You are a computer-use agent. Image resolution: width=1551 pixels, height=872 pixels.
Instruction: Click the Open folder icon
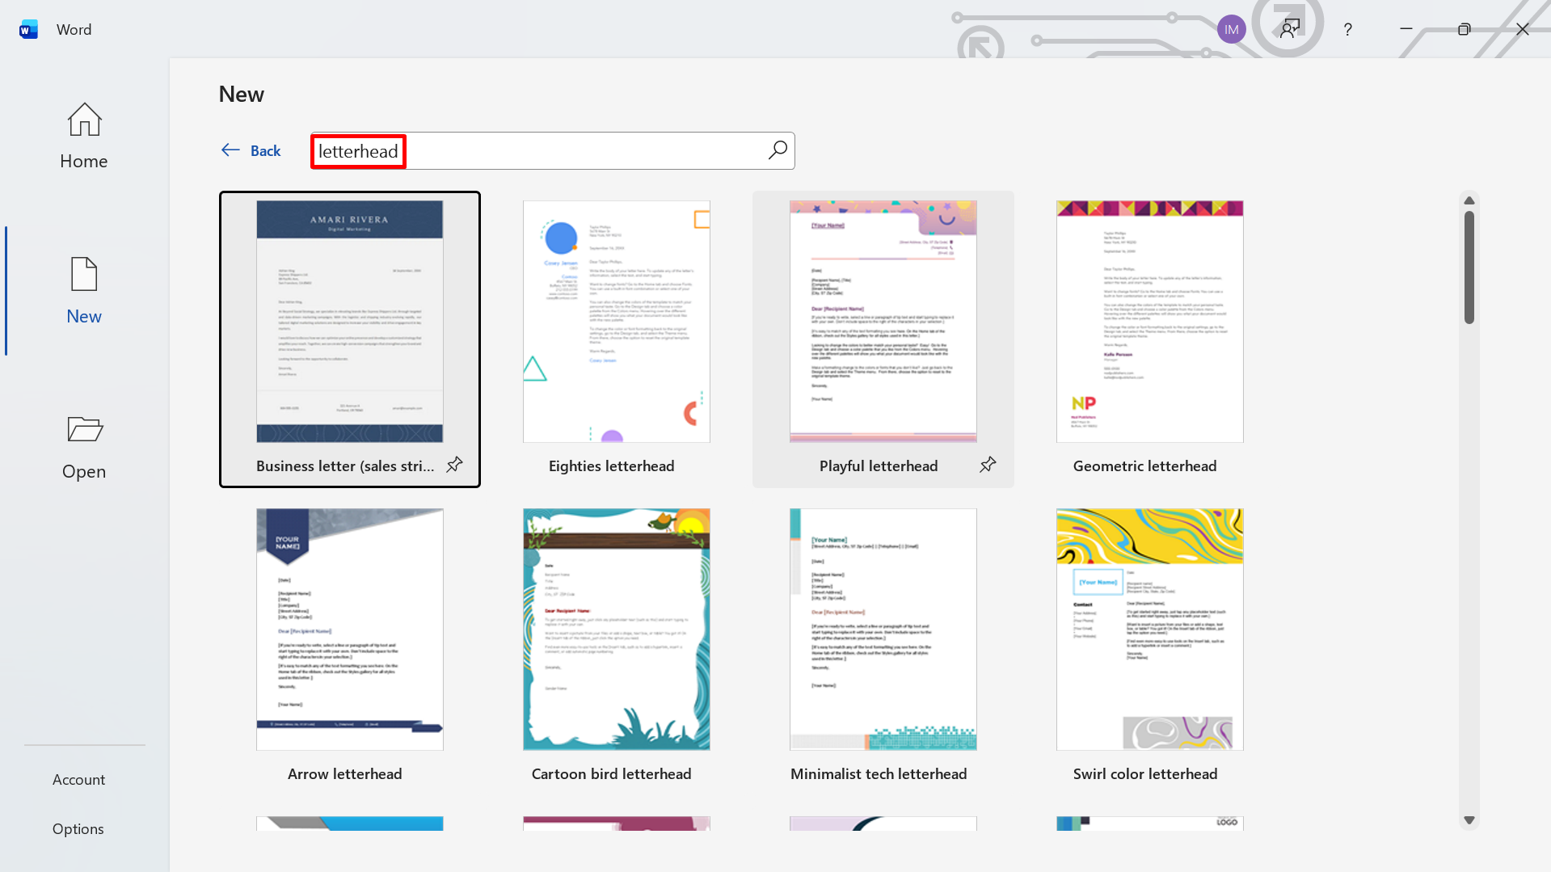pyautogui.click(x=85, y=428)
